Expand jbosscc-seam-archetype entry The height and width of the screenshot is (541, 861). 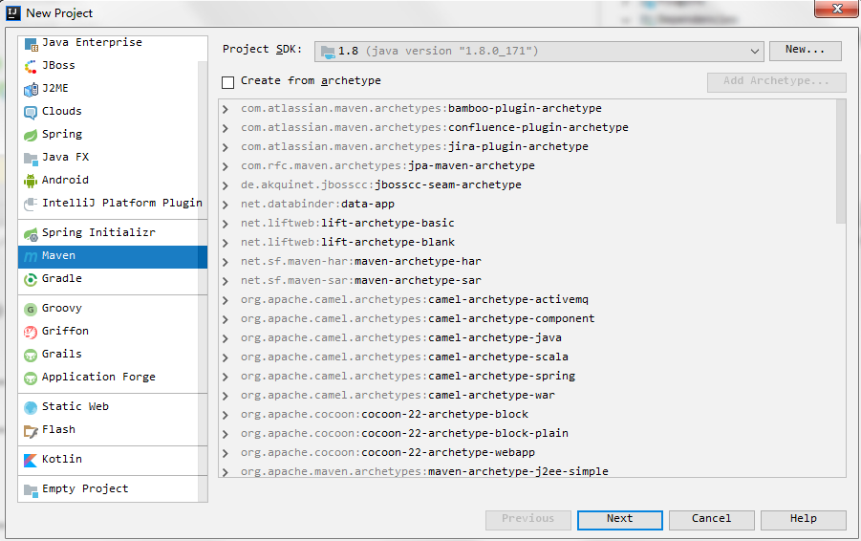pos(226,185)
